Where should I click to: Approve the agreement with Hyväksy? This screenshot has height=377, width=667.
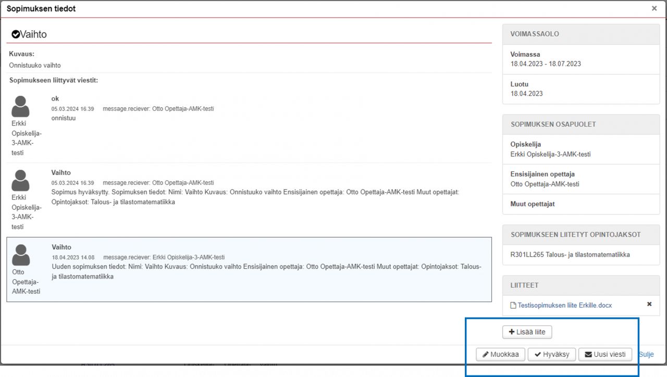pos(552,355)
